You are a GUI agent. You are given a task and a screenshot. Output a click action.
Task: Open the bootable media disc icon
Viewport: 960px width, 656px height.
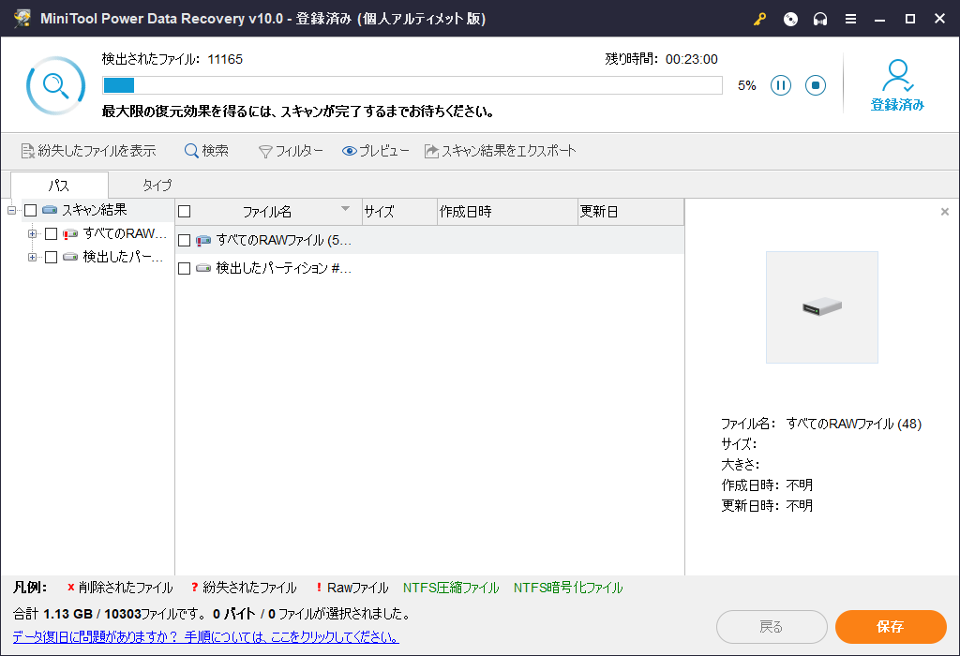point(790,19)
